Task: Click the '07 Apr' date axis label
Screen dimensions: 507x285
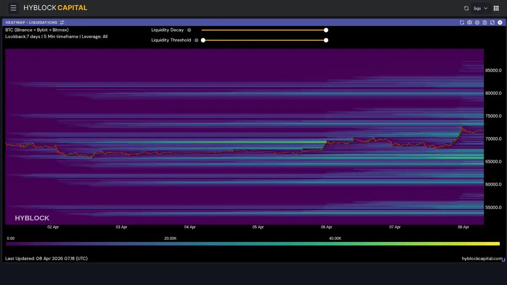Action: pos(395,227)
